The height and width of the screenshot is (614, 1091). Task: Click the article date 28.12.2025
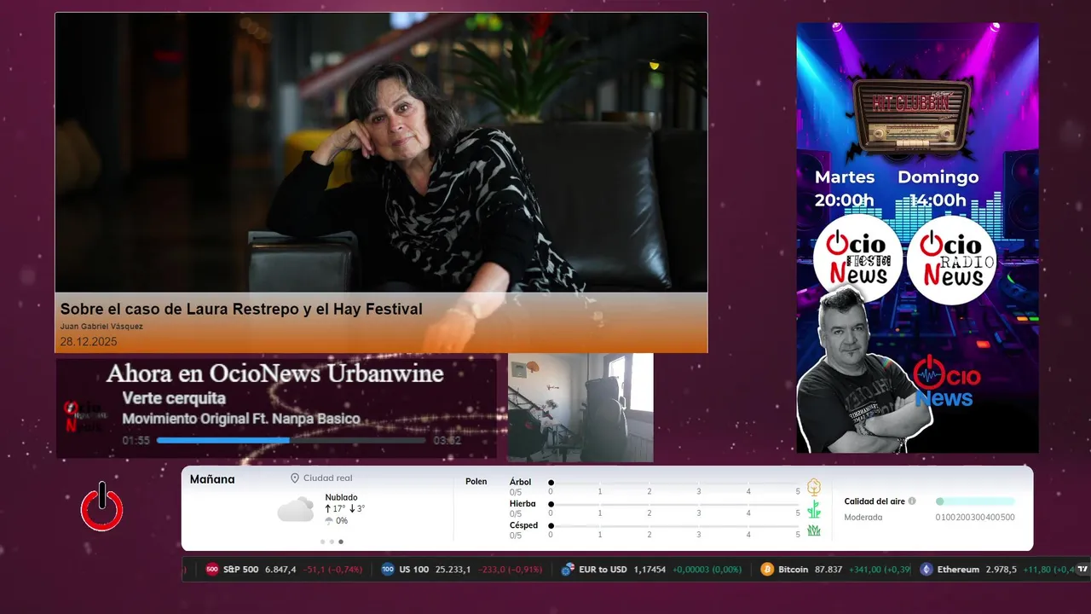(89, 342)
